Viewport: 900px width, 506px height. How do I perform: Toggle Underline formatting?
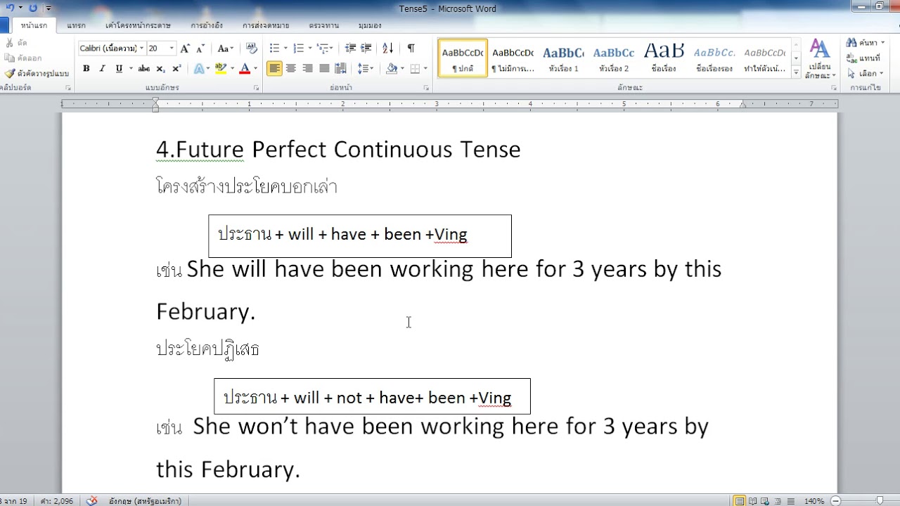tap(119, 68)
